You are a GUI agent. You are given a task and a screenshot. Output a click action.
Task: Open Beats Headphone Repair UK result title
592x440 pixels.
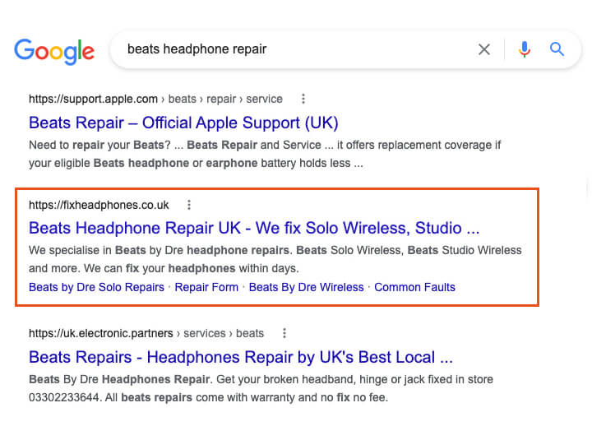tap(254, 228)
